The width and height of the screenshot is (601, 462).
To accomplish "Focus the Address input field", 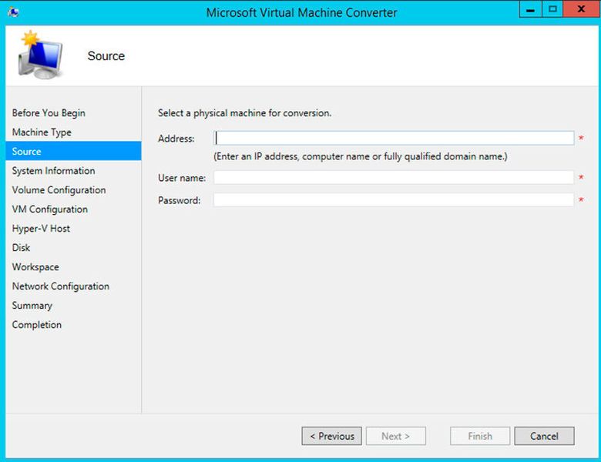I will [394, 138].
